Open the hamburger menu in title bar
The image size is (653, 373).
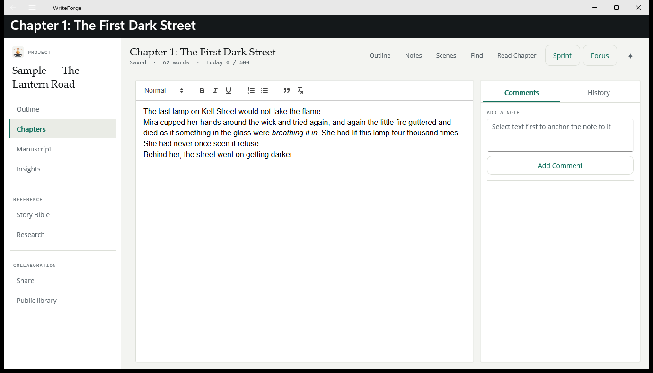click(x=32, y=8)
